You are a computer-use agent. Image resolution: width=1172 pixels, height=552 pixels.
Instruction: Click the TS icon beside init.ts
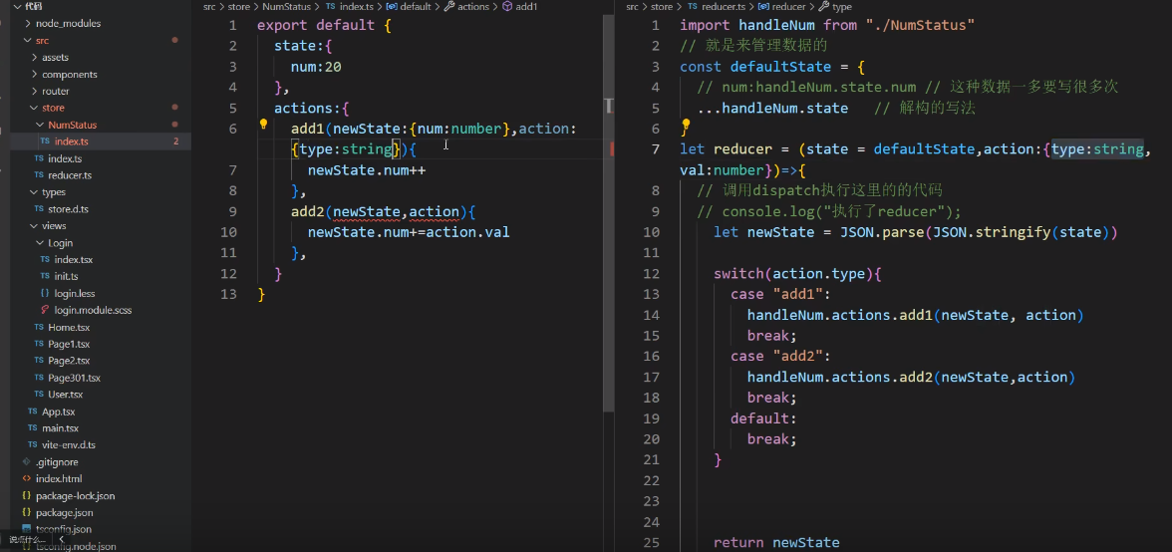pyautogui.click(x=45, y=276)
